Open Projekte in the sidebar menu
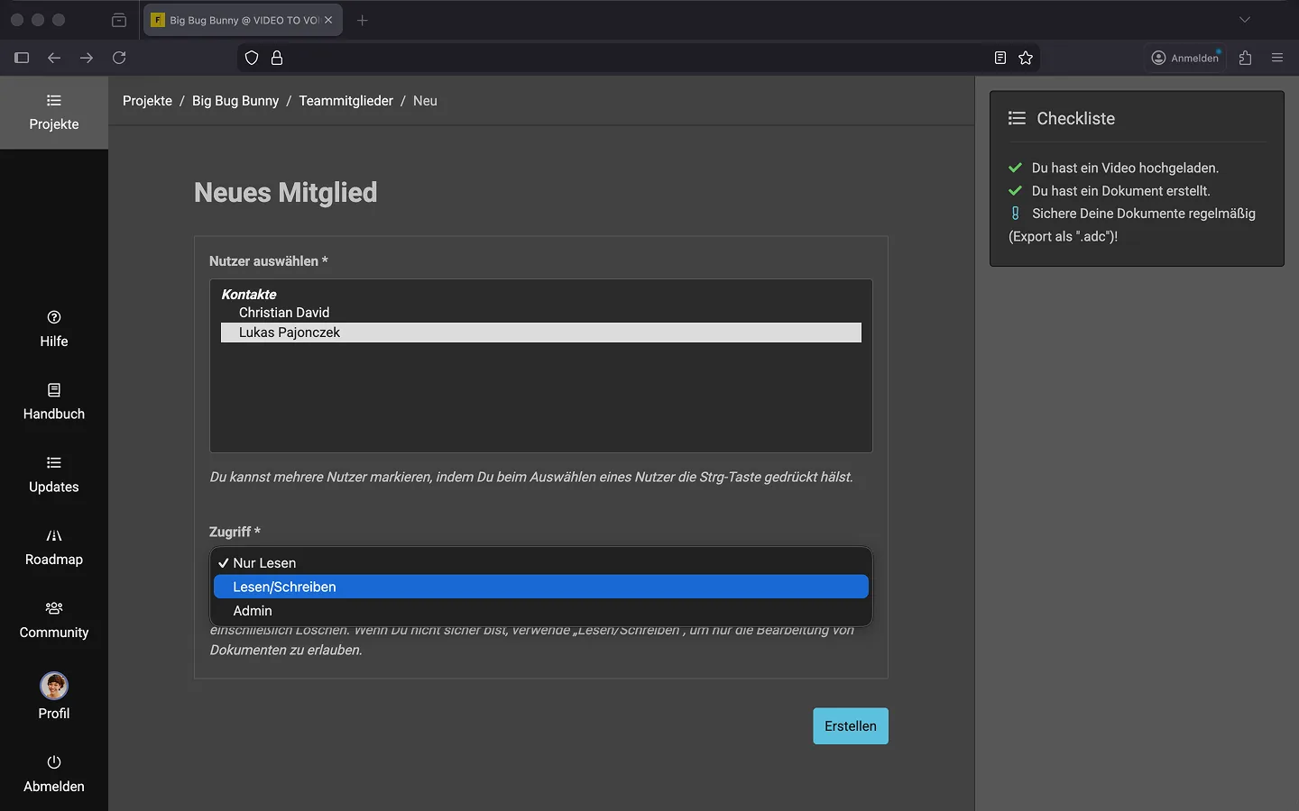The image size is (1299, 811). [54, 113]
